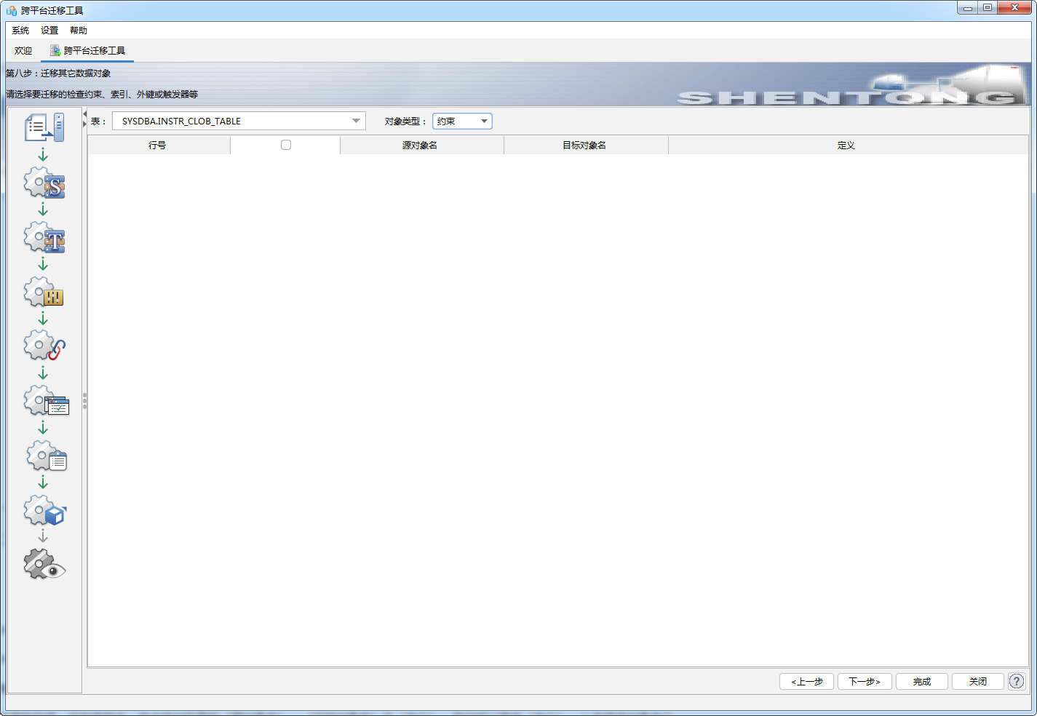Click the gear icon with yellow board
Screen dimensions: 1037x716
point(44,293)
